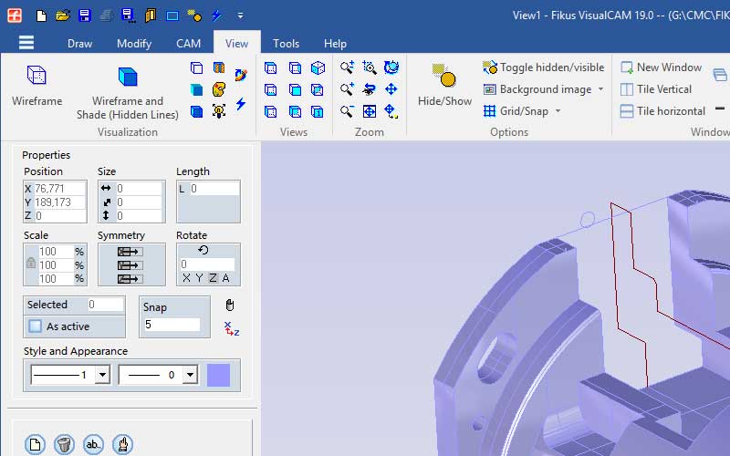Enable the 'As active' checkbox
Image resolution: width=730 pixels, height=456 pixels.
pyautogui.click(x=36, y=326)
